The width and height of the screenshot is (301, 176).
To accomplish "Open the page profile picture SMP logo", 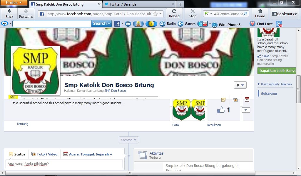I will (x=36, y=71).
